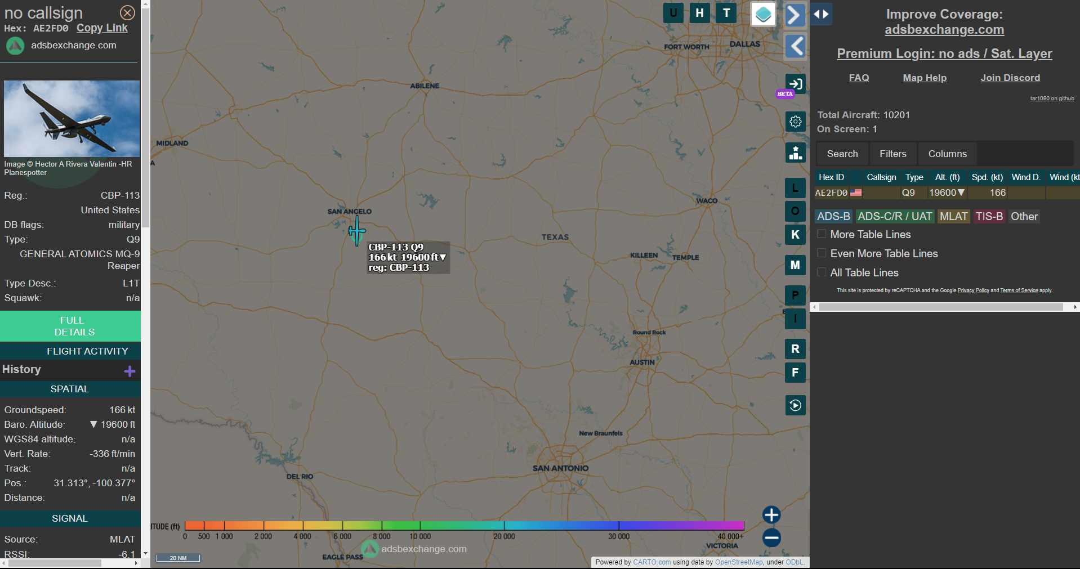Image resolution: width=1080 pixels, height=569 pixels.
Task: Click the Reaper aircraft photo
Action: coord(72,119)
